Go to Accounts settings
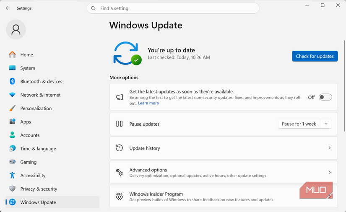The image size is (346, 212). tap(52, 135)
